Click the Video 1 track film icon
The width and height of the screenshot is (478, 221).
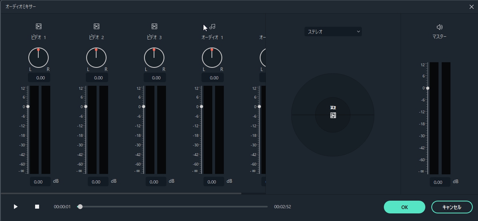click(39, 26)
